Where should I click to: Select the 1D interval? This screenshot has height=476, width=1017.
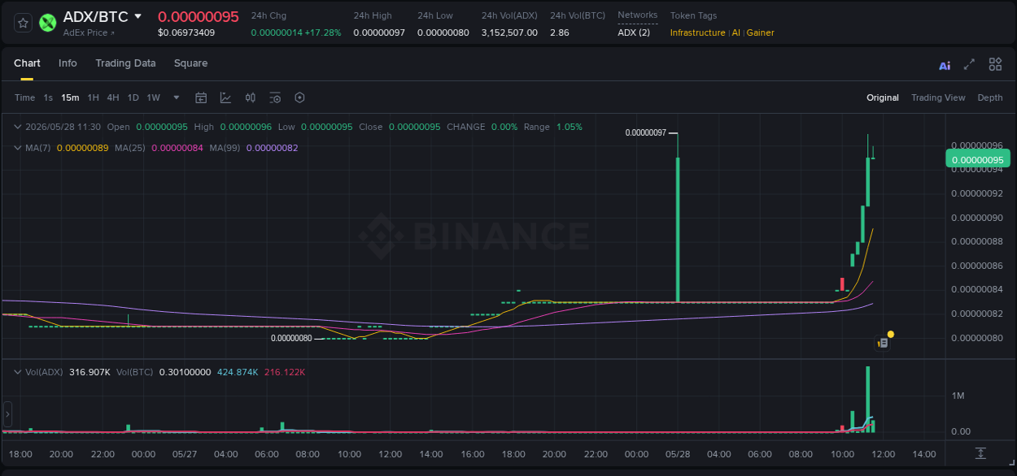click(133, 97)
